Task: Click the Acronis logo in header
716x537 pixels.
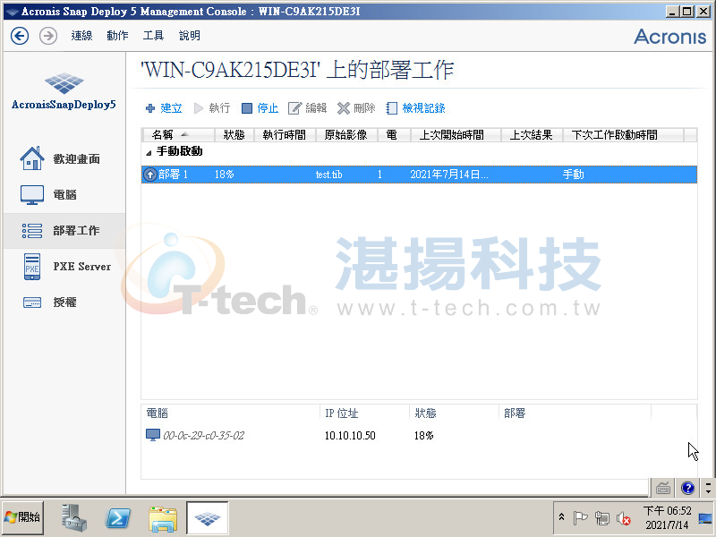Action: [669, 37]
